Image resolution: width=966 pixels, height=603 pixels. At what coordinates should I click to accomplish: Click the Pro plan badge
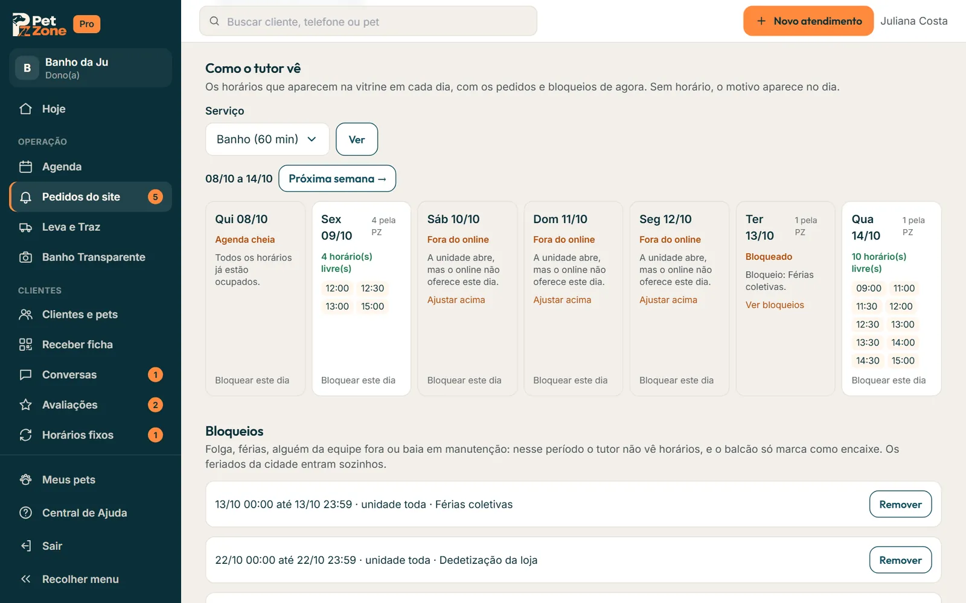point(87,24)
